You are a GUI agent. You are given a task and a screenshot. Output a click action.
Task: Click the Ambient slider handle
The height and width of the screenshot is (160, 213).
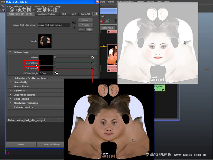(55, 57)
